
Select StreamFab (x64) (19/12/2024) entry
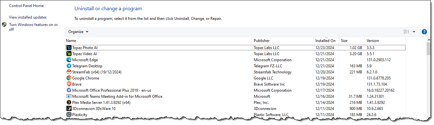pos(97,72)
